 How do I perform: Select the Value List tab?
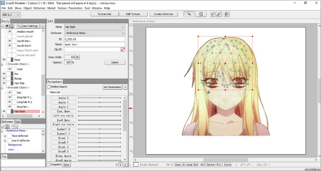pos(55,92)
